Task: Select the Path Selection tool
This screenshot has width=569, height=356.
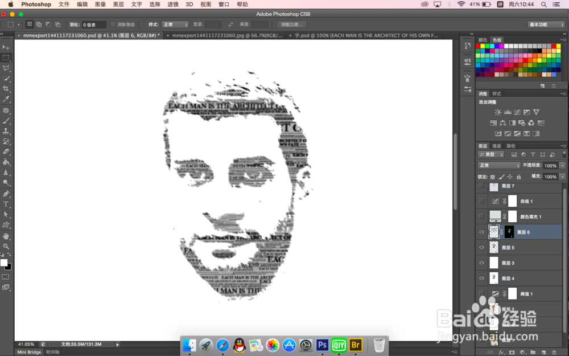Action: [6, 214]
